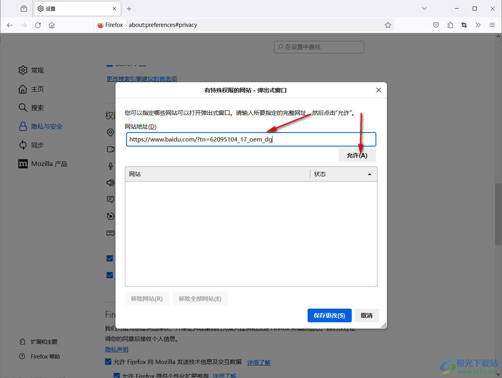
Task: Select the 设置 browser tab
Action: click(x=77, y=9)
